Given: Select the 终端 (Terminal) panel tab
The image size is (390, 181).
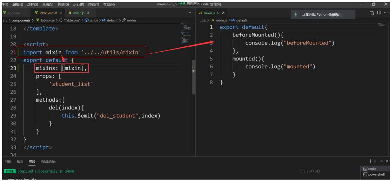Looking at the screenshot, I should [32, 161].
